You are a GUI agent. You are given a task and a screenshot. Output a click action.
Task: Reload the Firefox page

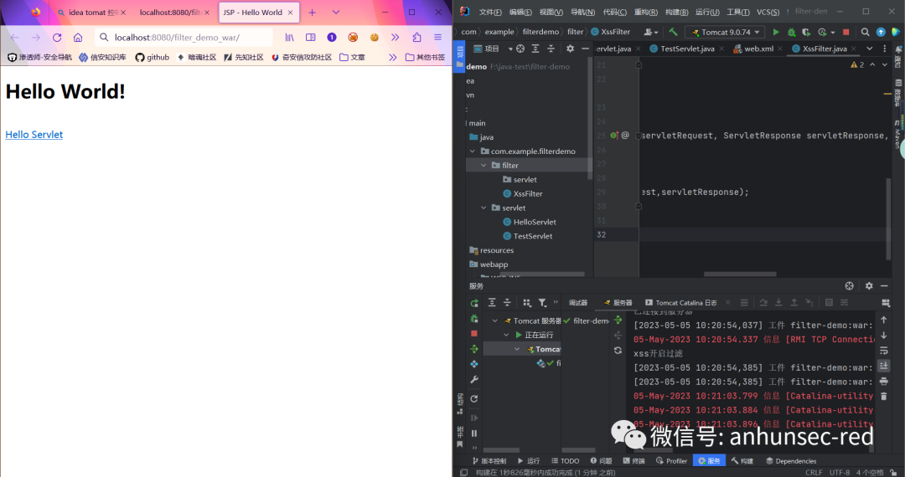tap(57, 38)
